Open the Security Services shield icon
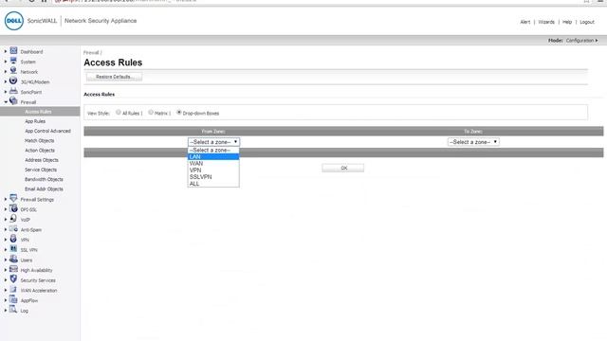The image size is (607, 341). (13, 279)
